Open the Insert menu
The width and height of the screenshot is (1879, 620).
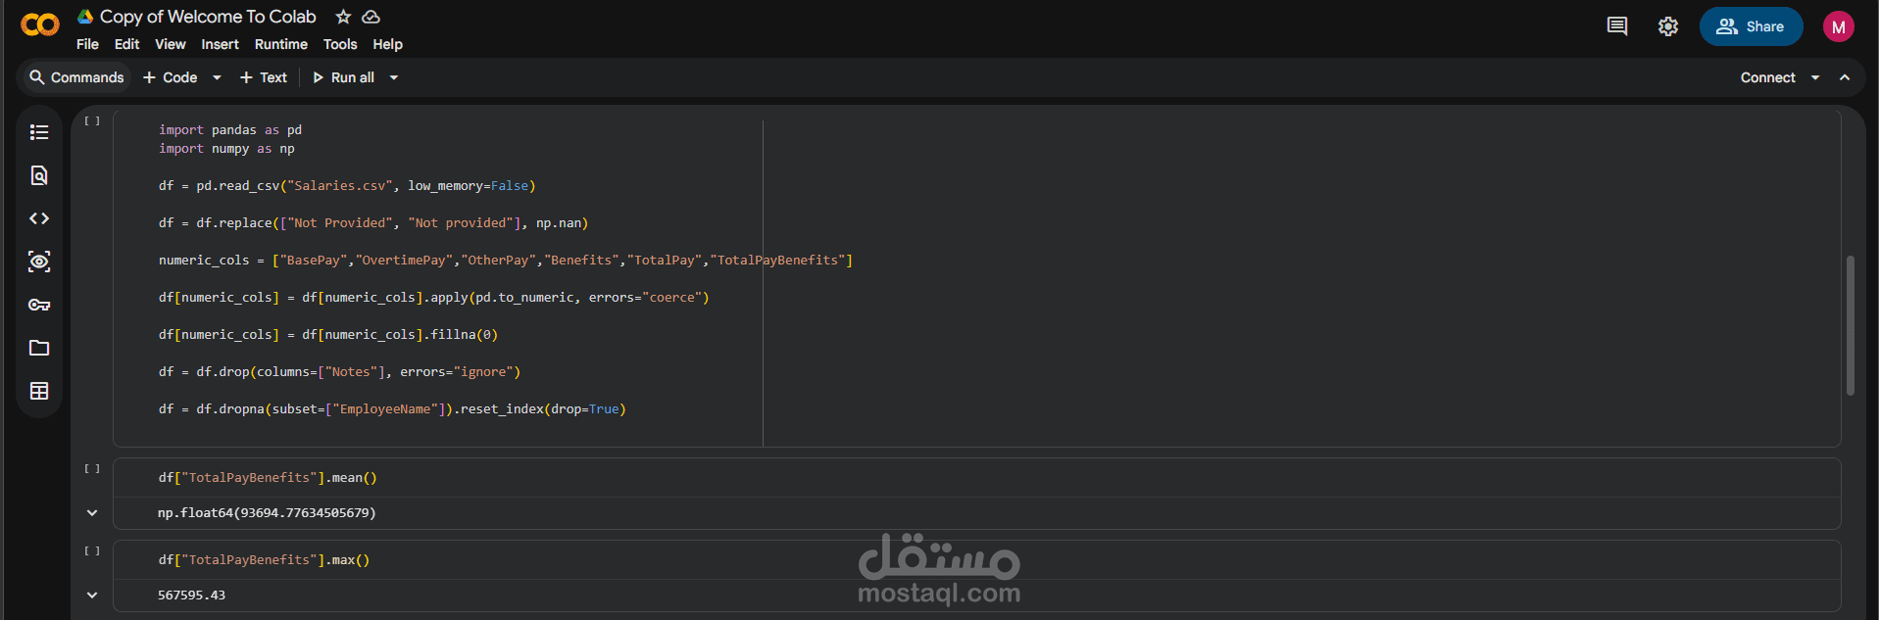[x=220, y=44]
